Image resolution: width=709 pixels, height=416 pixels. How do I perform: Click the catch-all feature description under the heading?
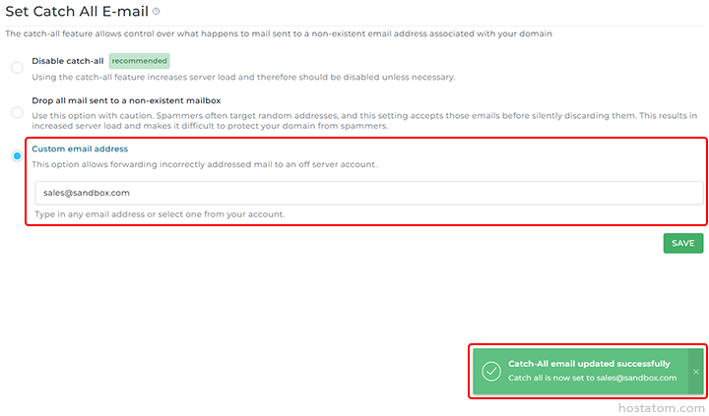coord(278,33)
